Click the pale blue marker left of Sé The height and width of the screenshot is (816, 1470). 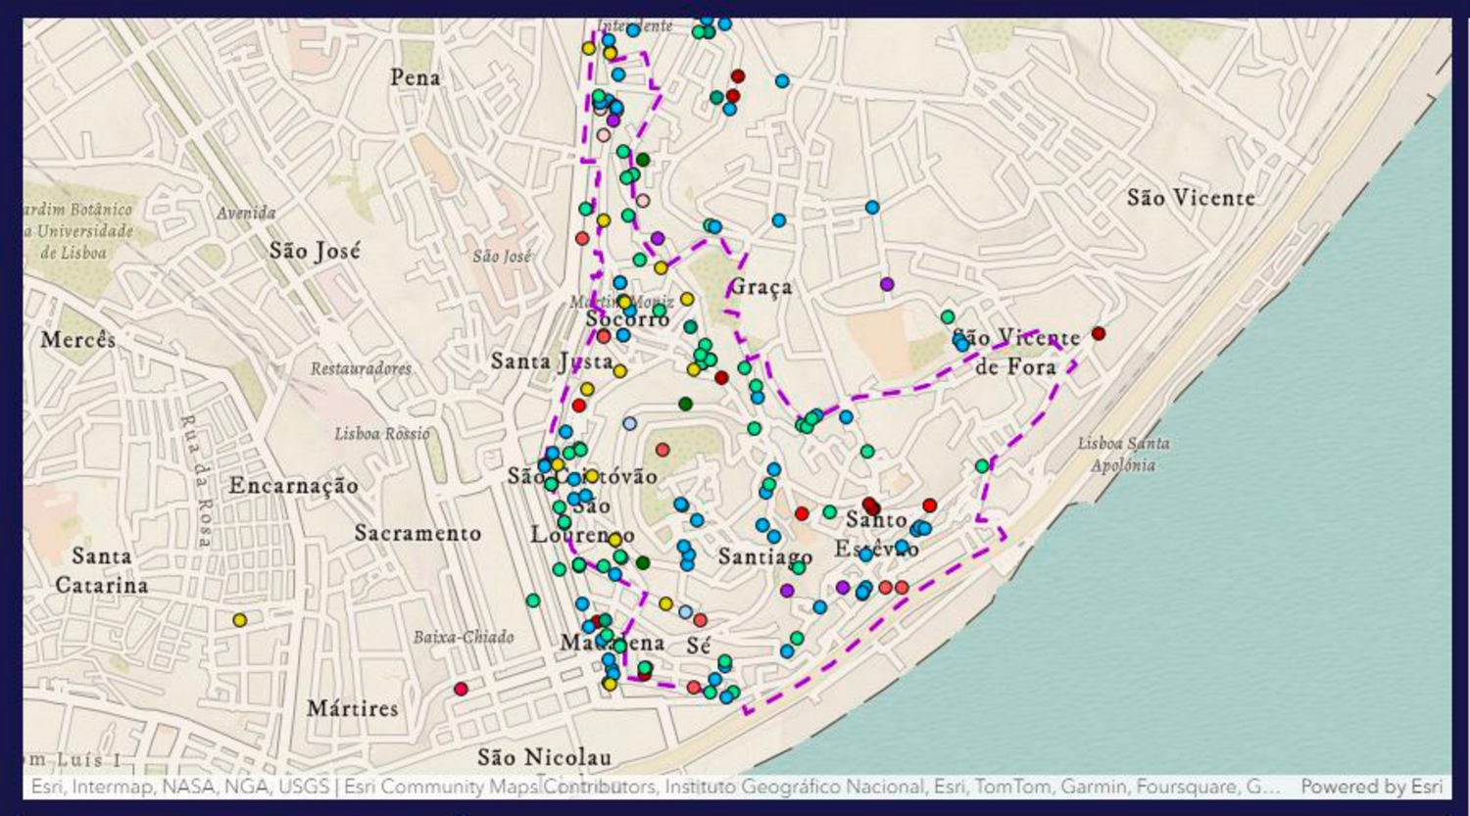coord(685,612)
